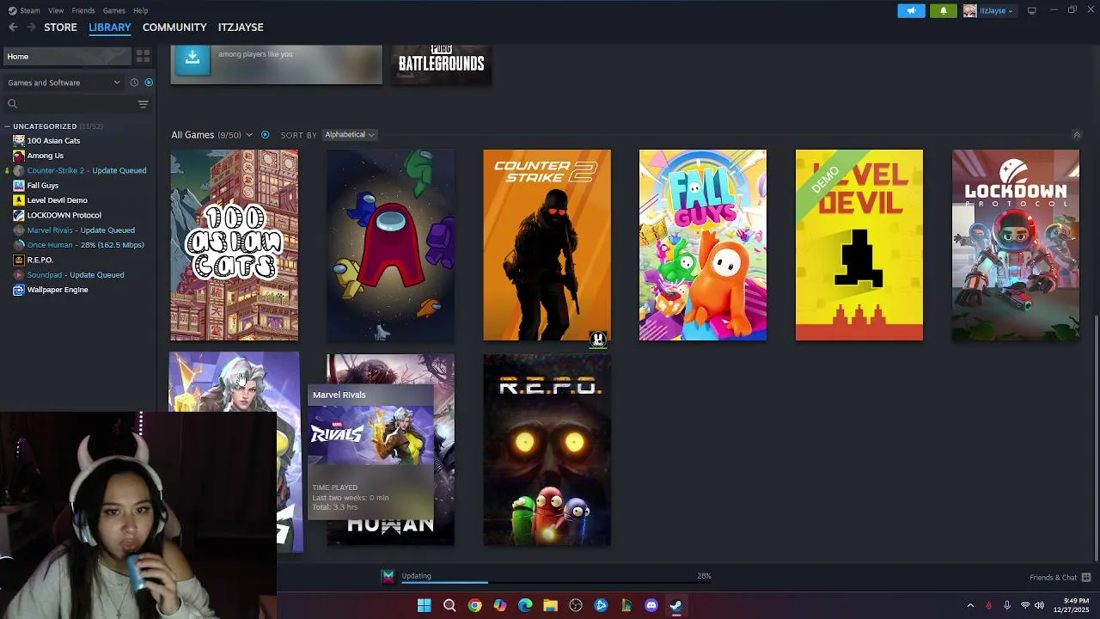Image resolution: width=1100 pixels, height=619 pixels.
Task: Collapse the UNCATEGORIZED category
Action: pyautogui.click(x=8, y=126)
